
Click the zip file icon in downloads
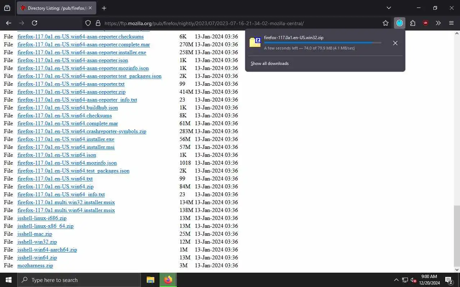[255, 42]
